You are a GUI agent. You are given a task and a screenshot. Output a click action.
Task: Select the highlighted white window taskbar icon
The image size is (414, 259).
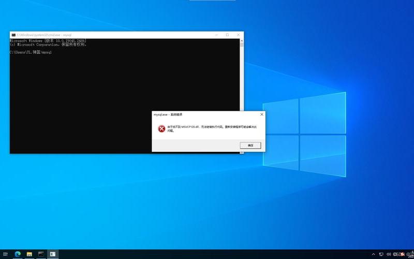click(x=53, y=254)
